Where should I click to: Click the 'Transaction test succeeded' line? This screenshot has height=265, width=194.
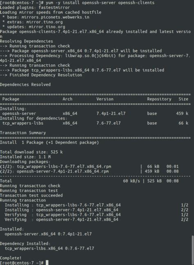(31, 195)
